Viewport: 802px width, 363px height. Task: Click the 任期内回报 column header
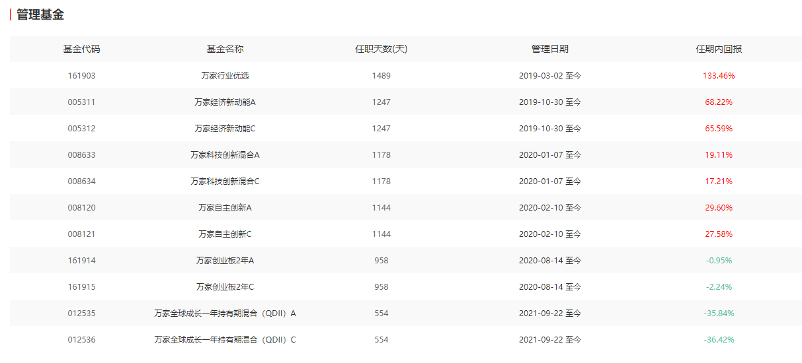(x=719, y=49)
